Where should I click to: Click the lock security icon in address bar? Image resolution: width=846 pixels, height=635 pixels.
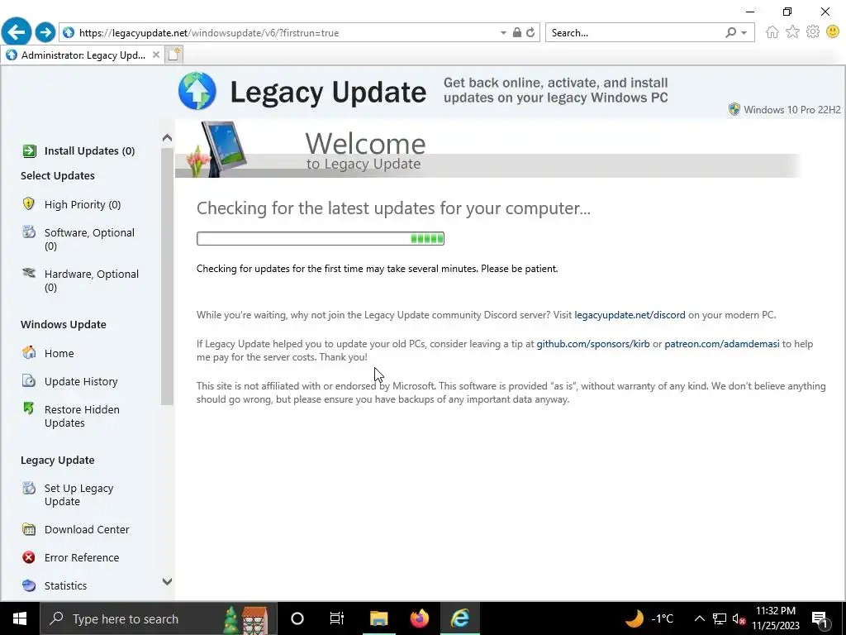click(x=517, y=32)
